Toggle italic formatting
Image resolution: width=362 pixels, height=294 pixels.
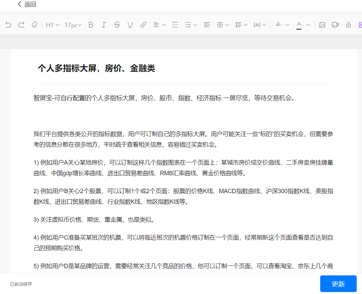[x=104, y=25]
